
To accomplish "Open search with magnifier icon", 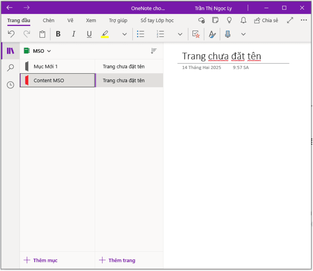I will point(10,68).
